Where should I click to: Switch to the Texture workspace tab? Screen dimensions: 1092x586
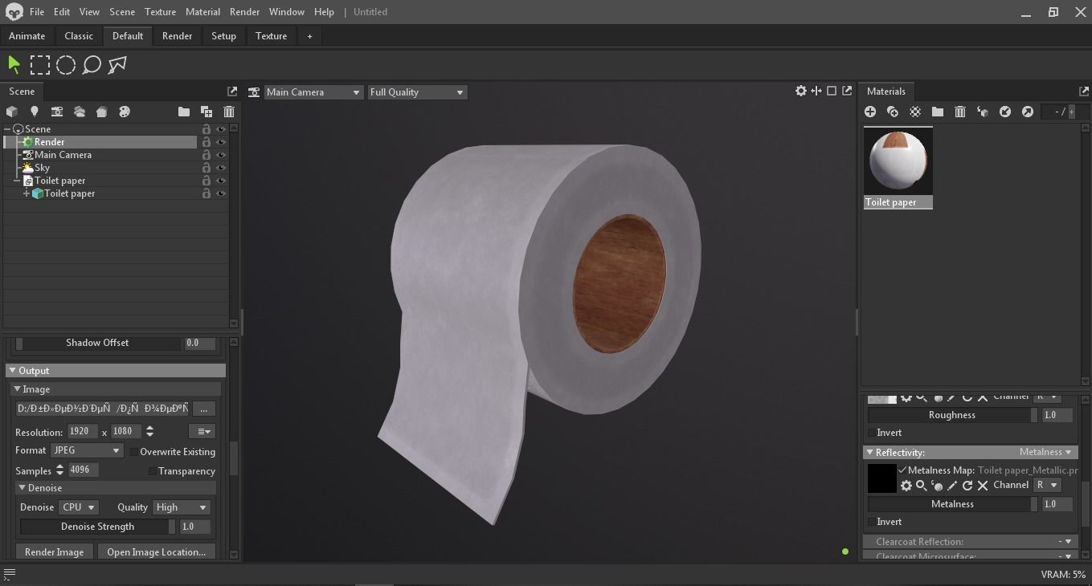[271, 35]
